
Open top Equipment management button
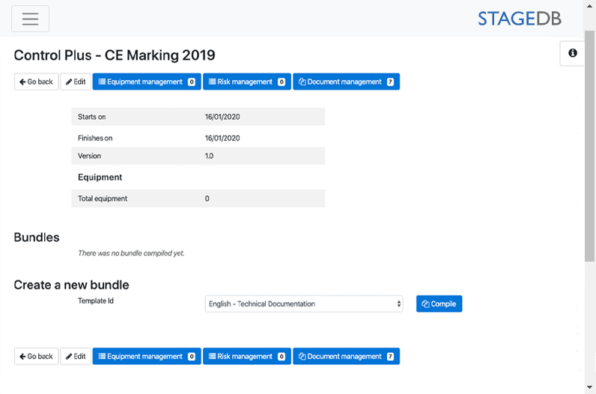tap(147, 81)
